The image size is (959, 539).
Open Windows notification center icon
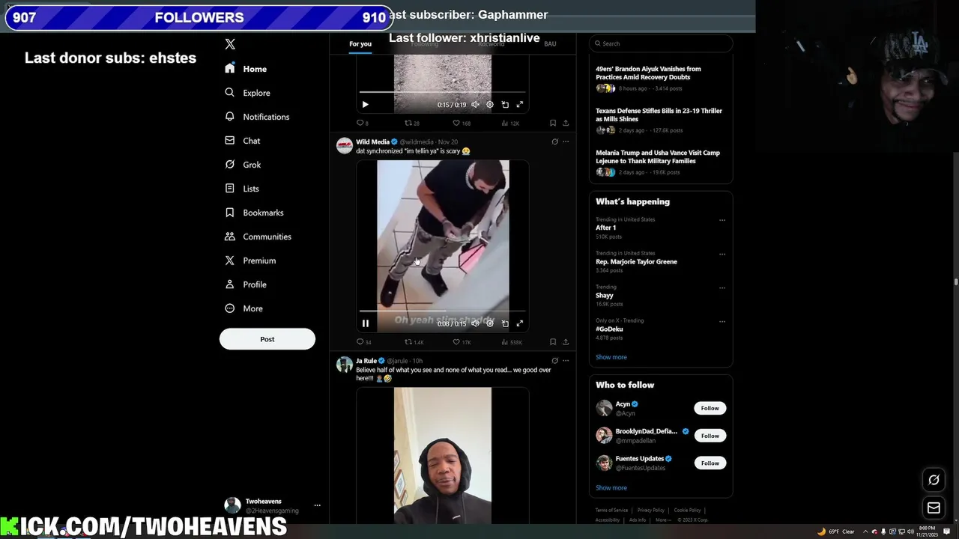point(947,532)
